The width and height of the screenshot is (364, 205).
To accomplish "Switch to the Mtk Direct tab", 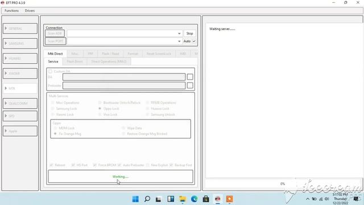I will (x=55, y=54).
